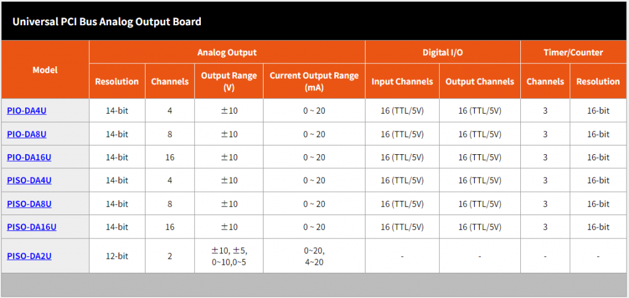Viewport: 629px width, 298px height.
Task: Click the Output Range (V) column header
Action: [229, 82]
